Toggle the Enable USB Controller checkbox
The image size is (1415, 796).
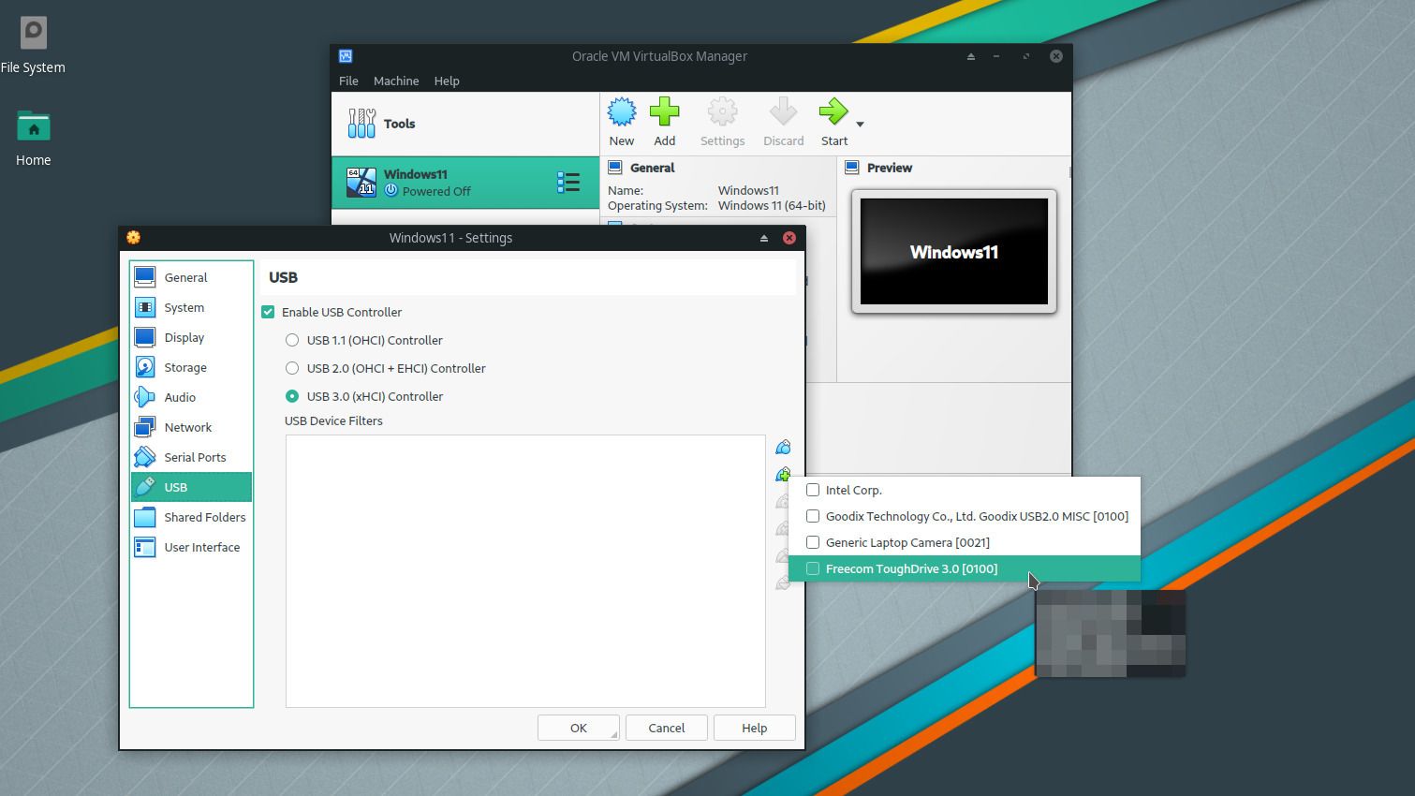[268, 312]
